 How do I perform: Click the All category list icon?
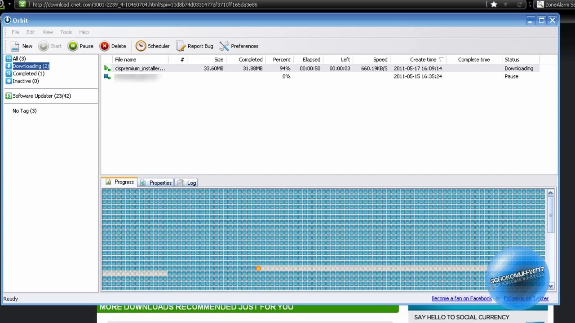pyautogui.click(x=9, y=59)
